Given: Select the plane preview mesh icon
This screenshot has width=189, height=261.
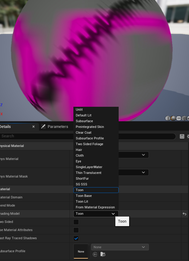Looking at the screenshot, I should tap(179, 118).
